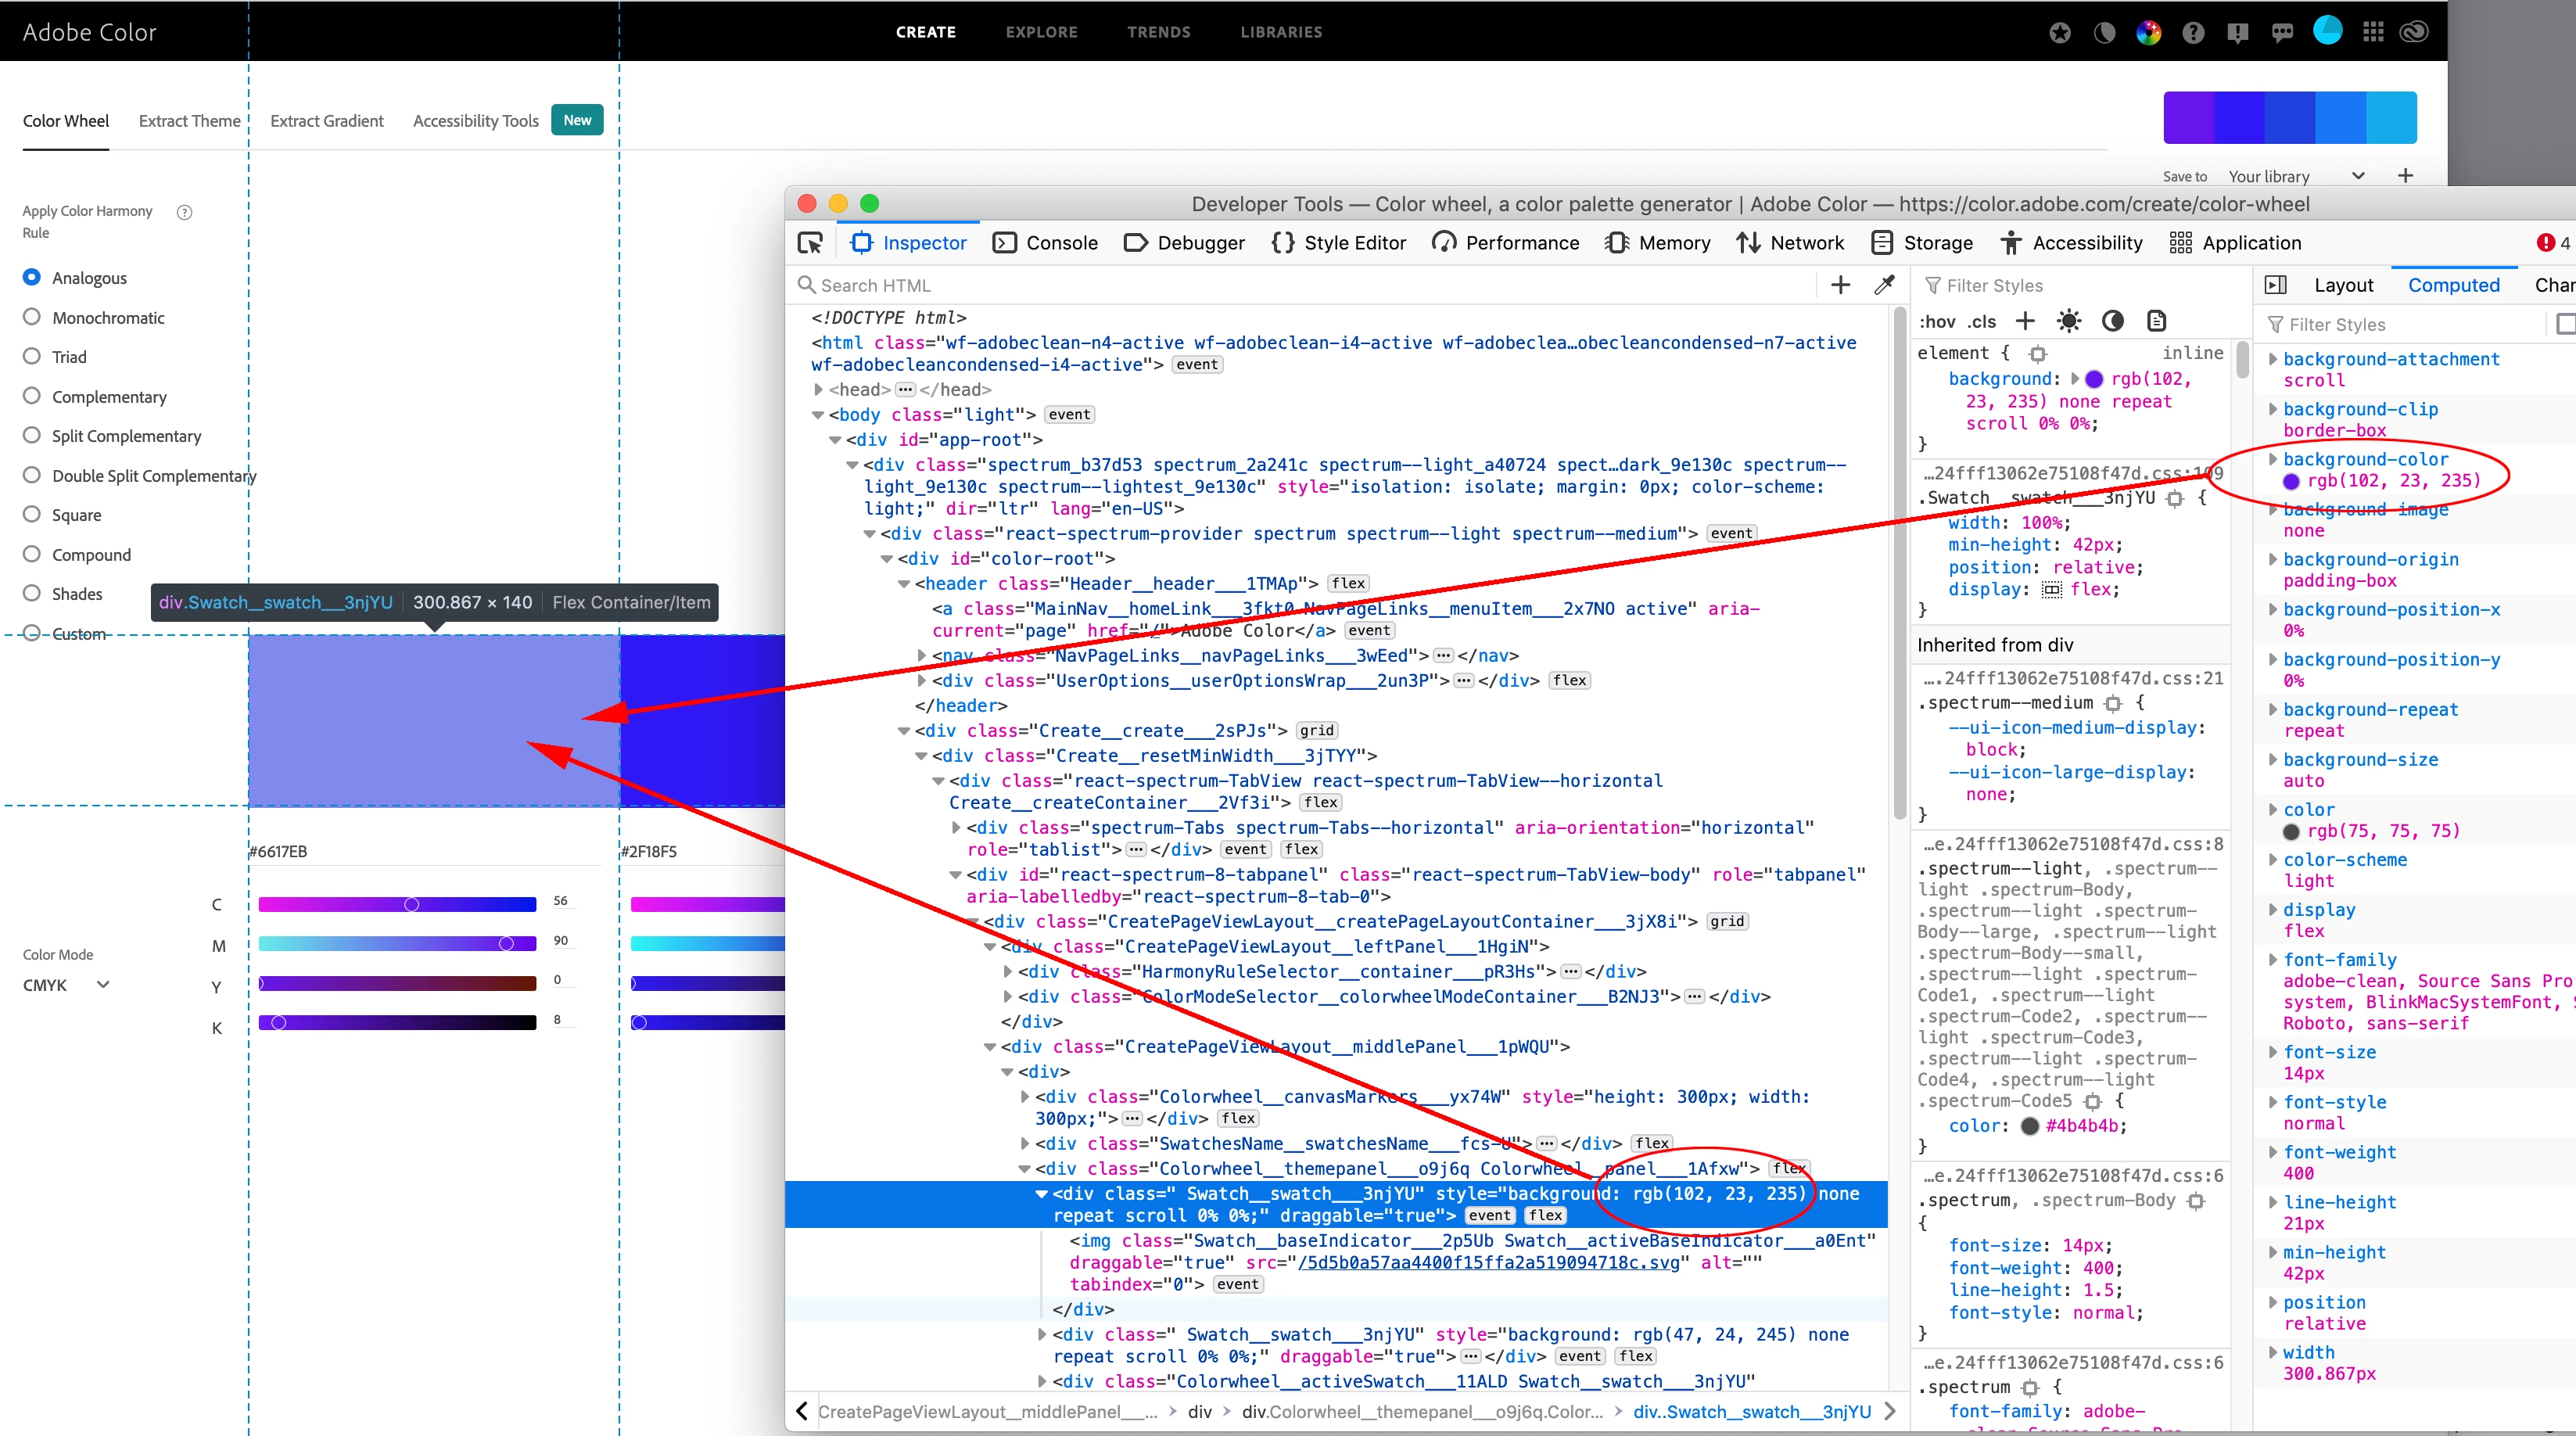This screenshot has height=1436, width=2576.
Task: Toggle light color scheme simulation sun icon
Action: tap(2069, 321)
